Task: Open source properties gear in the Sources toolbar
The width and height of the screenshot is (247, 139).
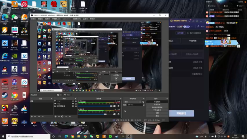Action: pos(62,116)
